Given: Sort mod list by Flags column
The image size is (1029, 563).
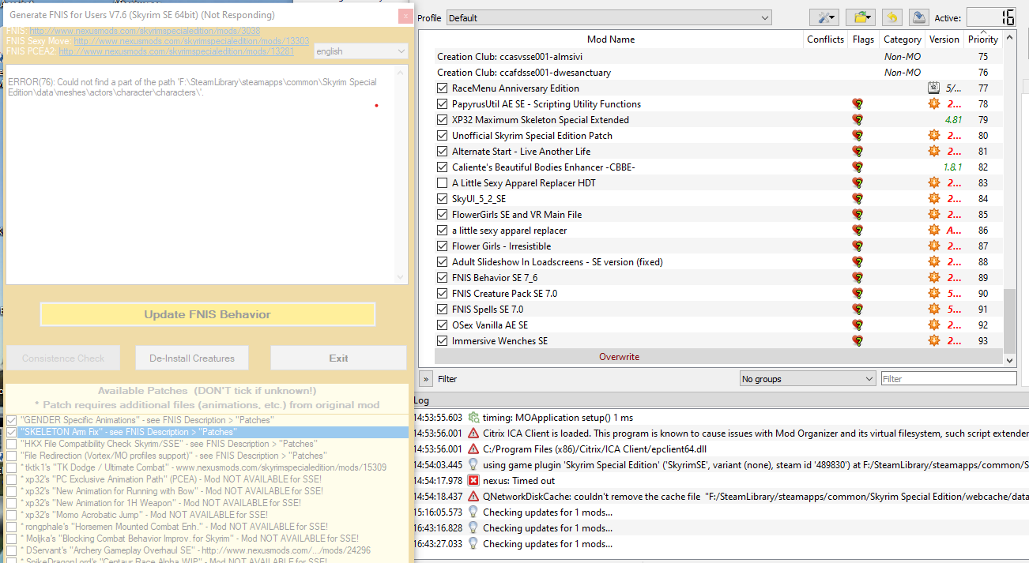Looking at the screenshot, I should (863, 39).
